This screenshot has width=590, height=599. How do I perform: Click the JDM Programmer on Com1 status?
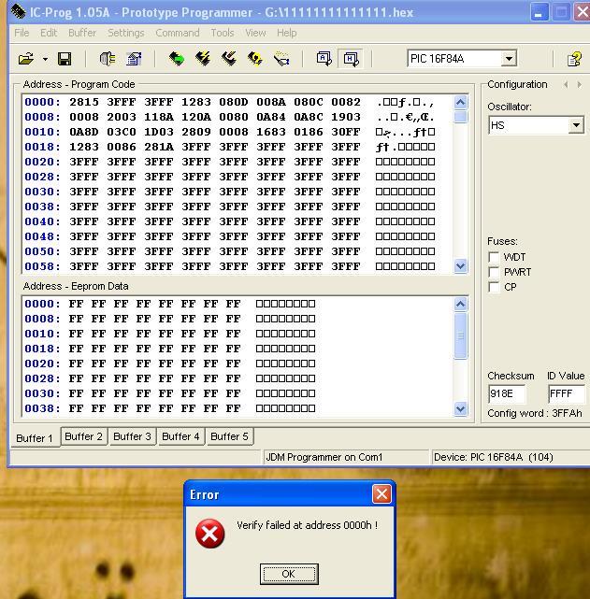click(x=324, y=457)
